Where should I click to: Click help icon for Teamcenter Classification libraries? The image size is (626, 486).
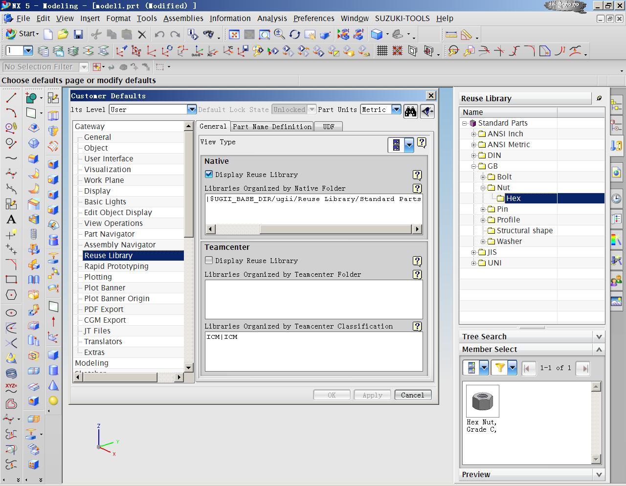point(417,326)
